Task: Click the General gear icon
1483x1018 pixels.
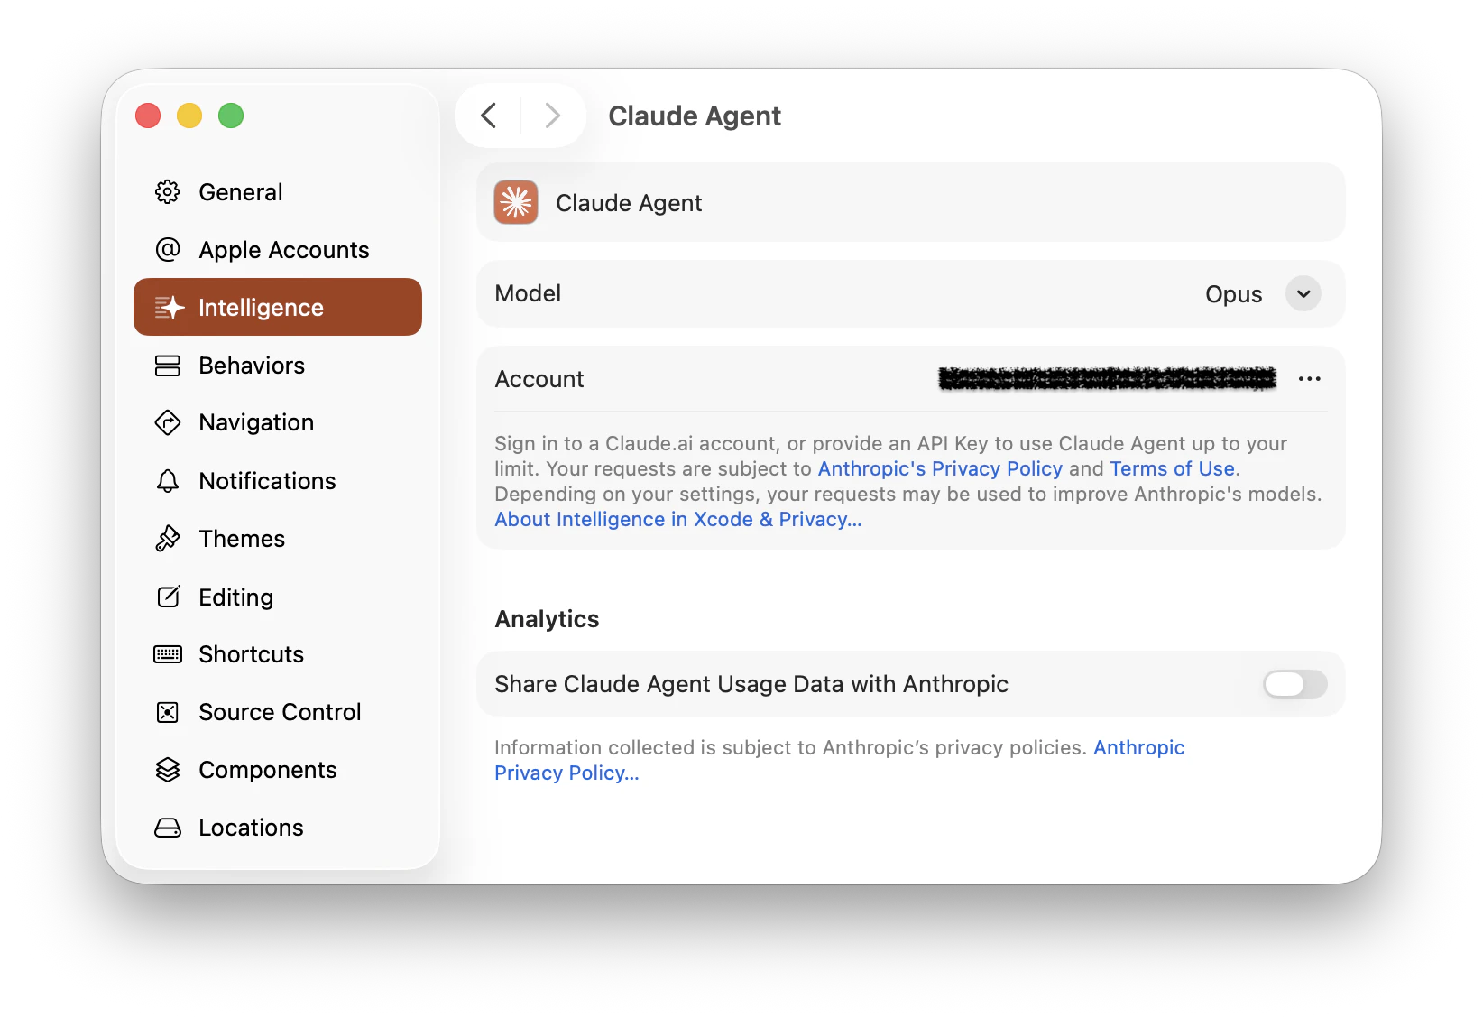Action: pos(168,192)
